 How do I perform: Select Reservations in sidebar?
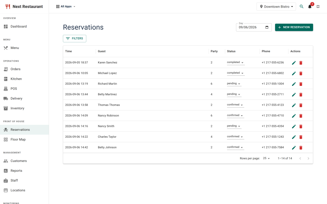[x=24, y=130]
